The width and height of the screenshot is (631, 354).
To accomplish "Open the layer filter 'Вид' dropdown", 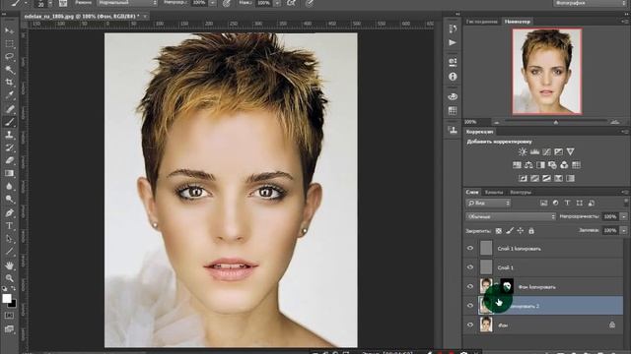I will [x=488, y=204].
